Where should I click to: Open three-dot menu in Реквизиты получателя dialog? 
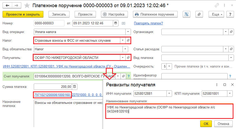(x=217, y=85)
